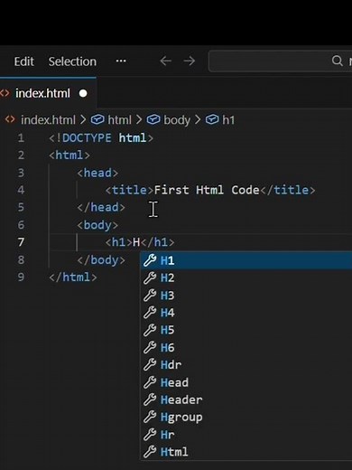Click the HTML file icon on the index.html tab
352x470 pixels.
pos(5,93)
